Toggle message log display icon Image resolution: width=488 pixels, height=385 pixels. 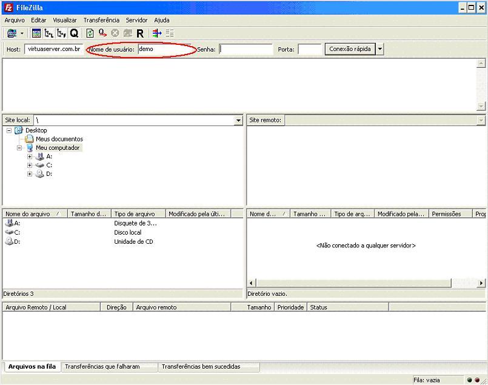pyautogui.click(x=36, y=33)
